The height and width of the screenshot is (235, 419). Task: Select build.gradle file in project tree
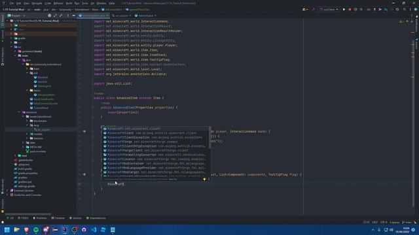[24, 169]
